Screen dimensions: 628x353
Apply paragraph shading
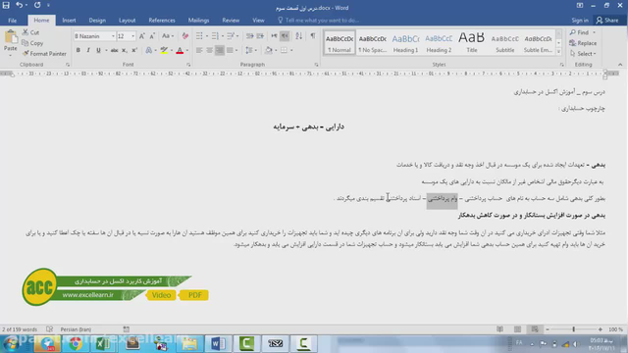point(269,50)
